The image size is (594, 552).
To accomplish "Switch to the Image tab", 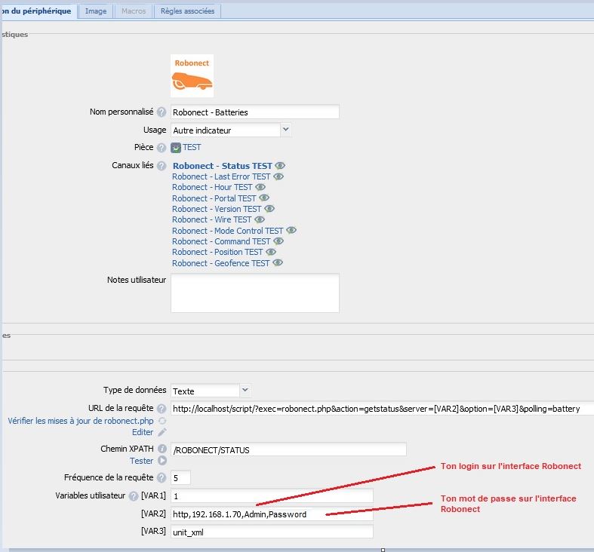I will click(96, 11).
